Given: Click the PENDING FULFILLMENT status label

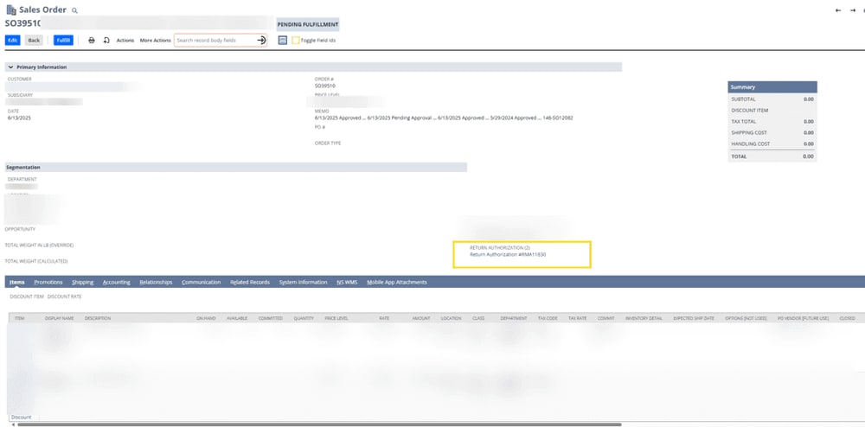Looking at the screenshot, I should coord(308,25).
